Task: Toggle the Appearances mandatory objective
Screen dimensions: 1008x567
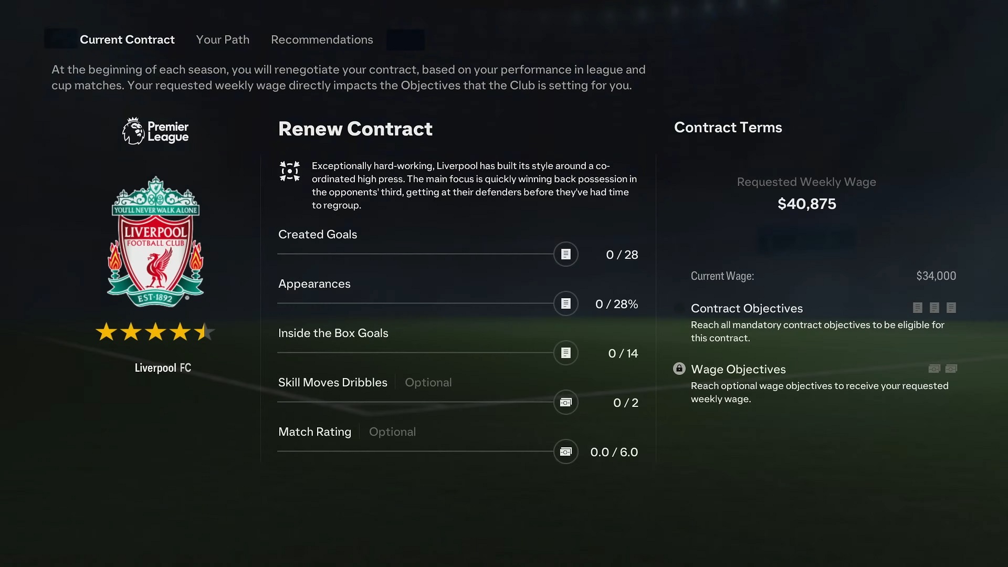Action: 565,303
